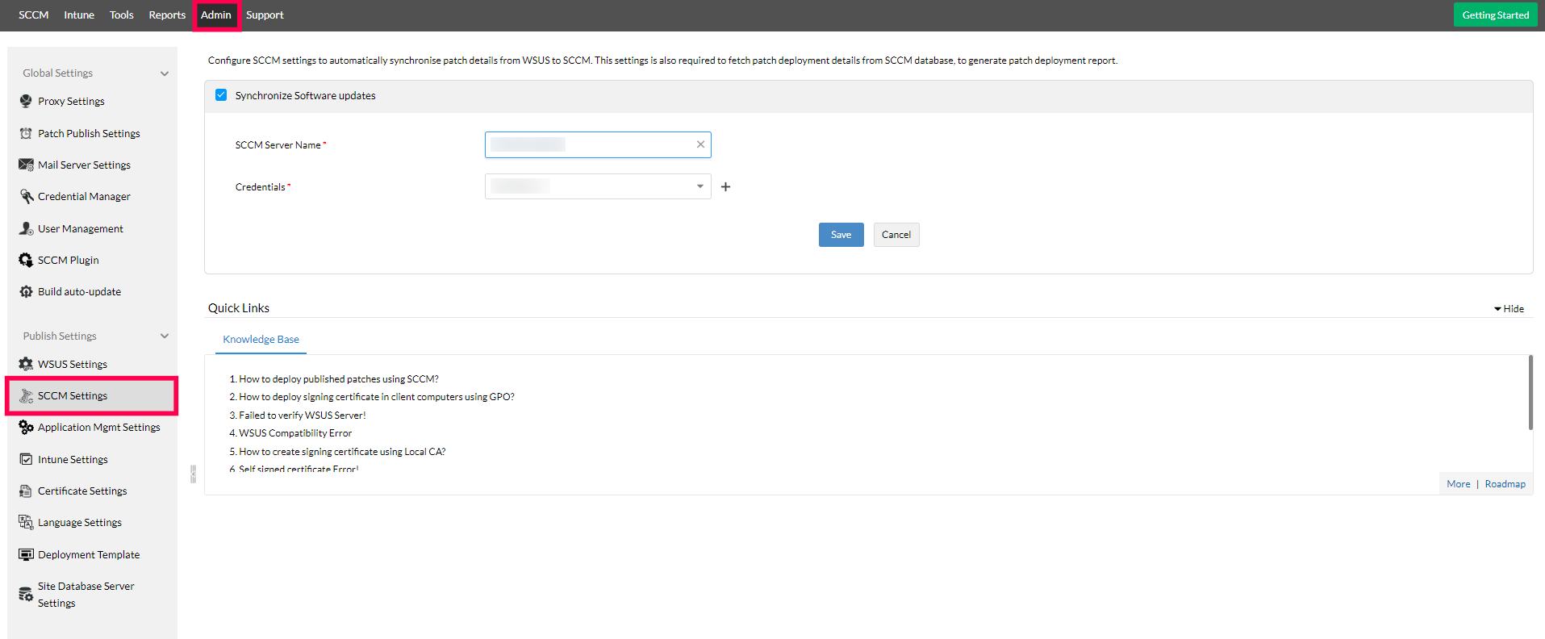The width and height of the screenshot is (1545, 639).
Task: Open Credential Manager page
Action: click(x=84, y=196)
